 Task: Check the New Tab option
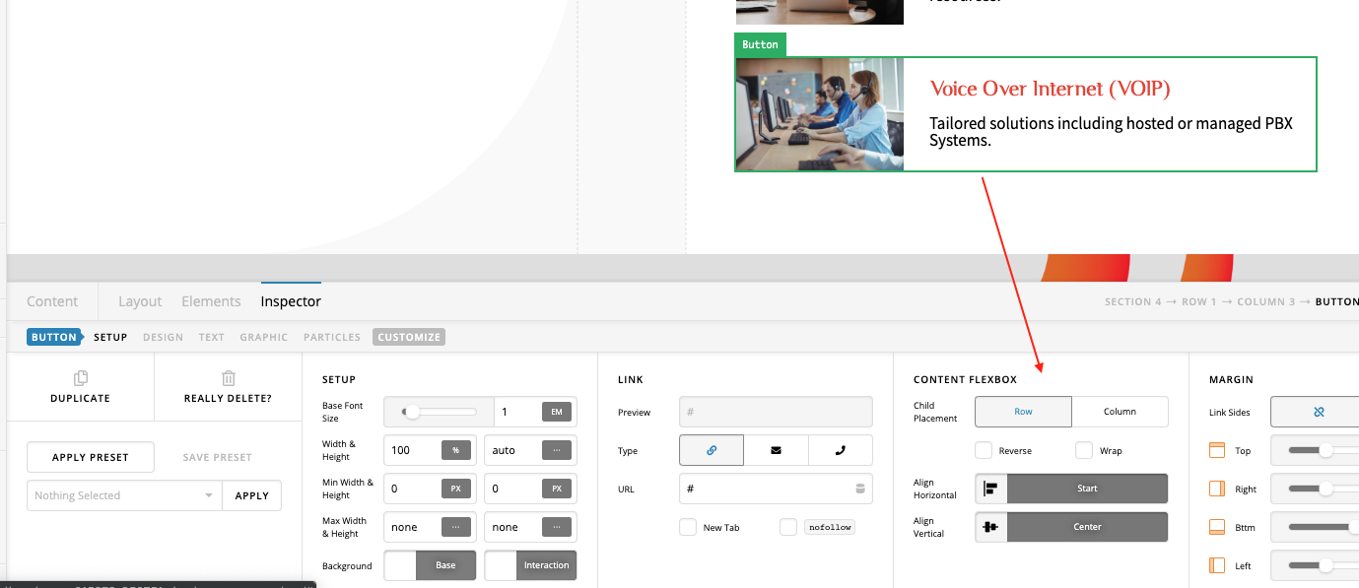pyautogui.click(x=688, y=527)
